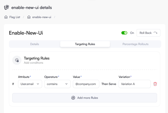This screenshot has height=113, width=168.
Task: Click the curved arrow icon in Roll Back
Action: coord(155,33)
